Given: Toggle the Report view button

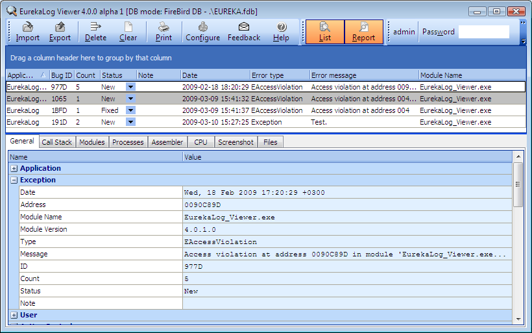Looking at the screenshot, I should click(363, 32).
